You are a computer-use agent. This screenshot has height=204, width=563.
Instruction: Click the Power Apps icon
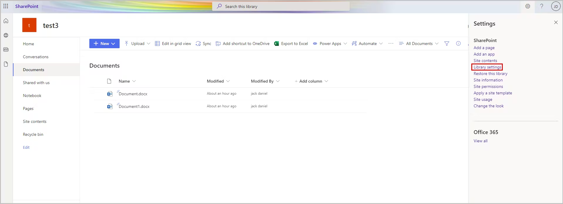pyautogui.click(x=315, y=44)
